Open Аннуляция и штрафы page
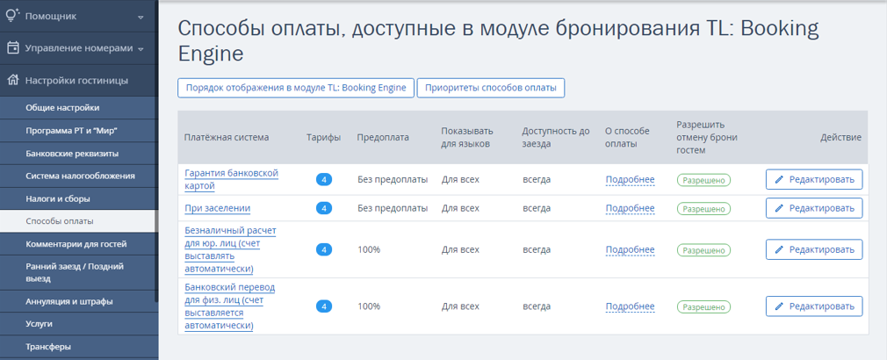The height and width of the screenshot is (360, 887). tap(77, 301)
